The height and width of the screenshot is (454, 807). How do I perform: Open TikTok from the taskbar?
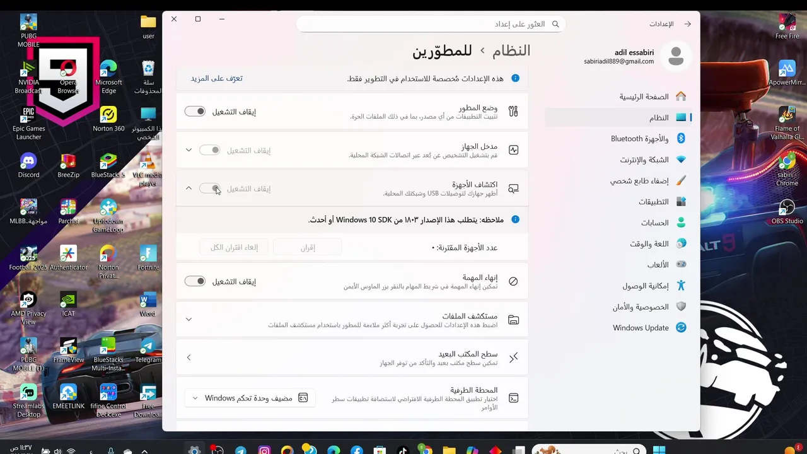[x=403, y=450]
